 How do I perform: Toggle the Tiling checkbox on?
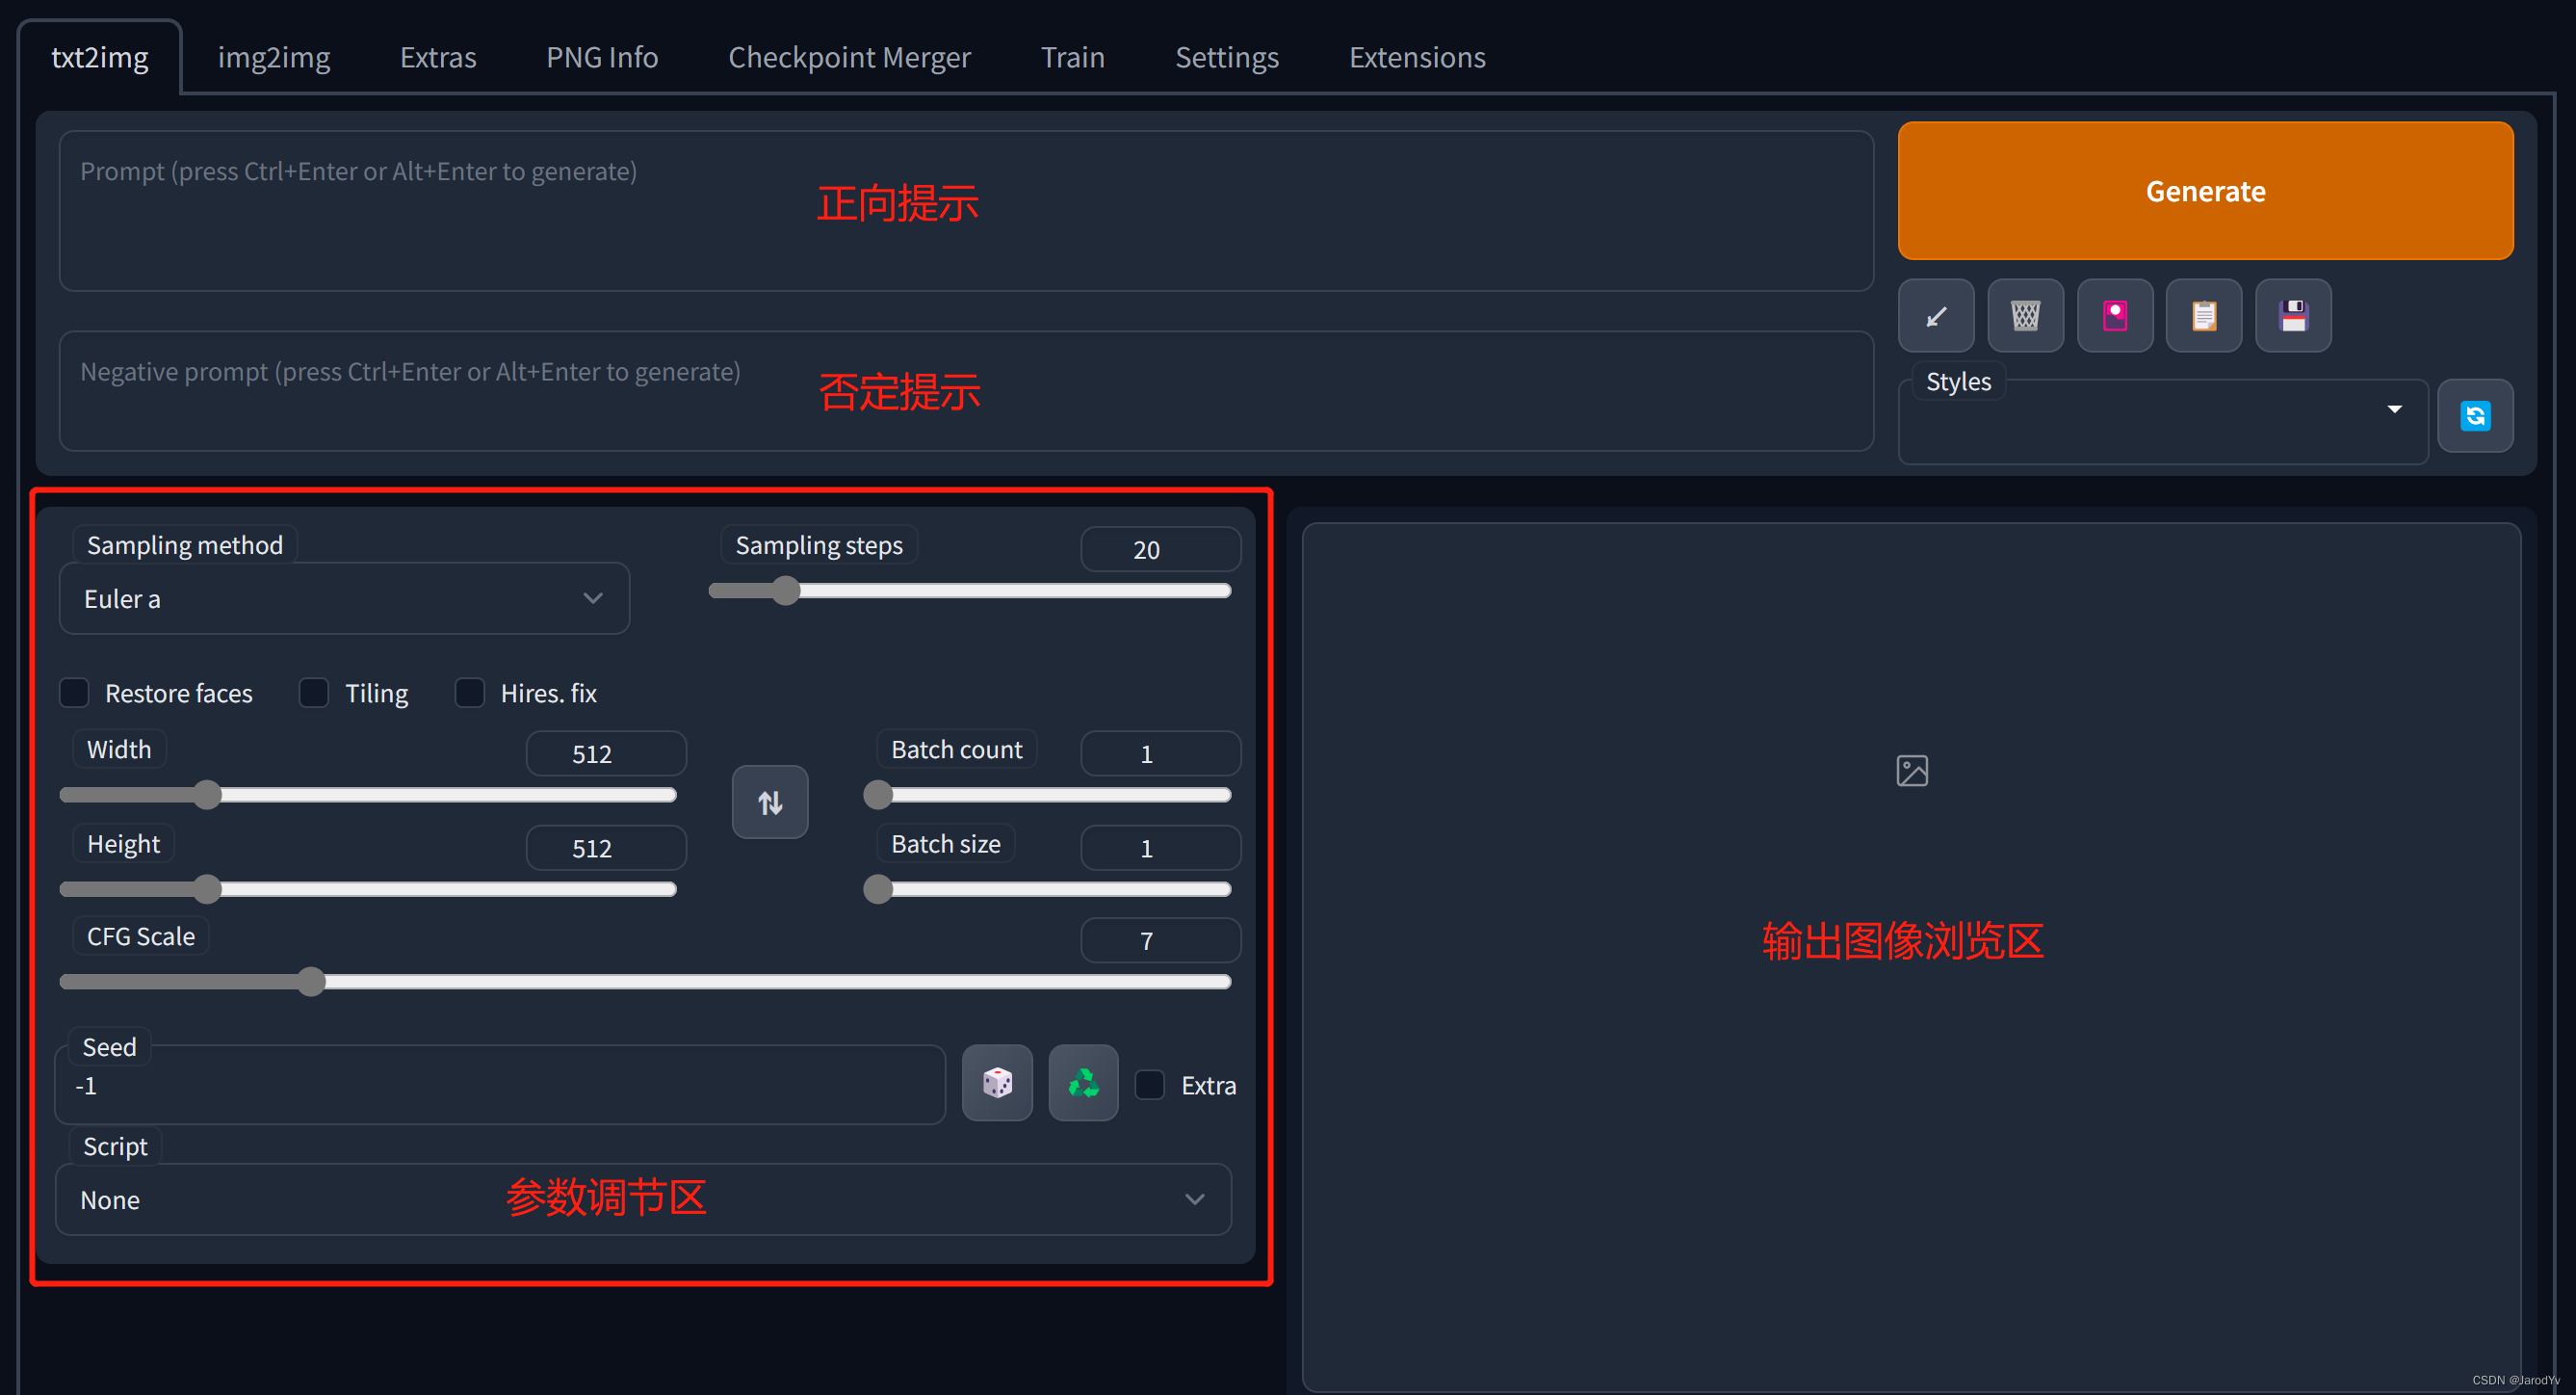pos(314,693)
